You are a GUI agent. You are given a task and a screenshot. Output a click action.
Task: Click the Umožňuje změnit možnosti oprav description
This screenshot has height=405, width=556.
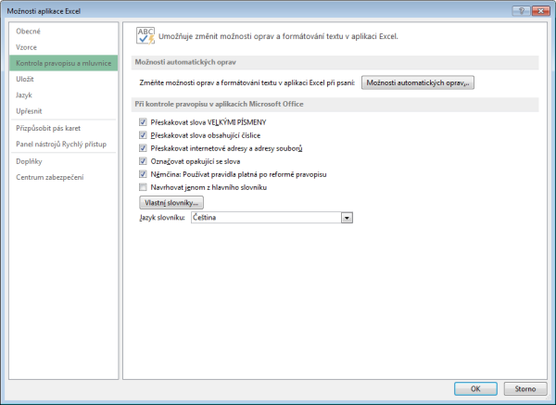click(278, 36)
